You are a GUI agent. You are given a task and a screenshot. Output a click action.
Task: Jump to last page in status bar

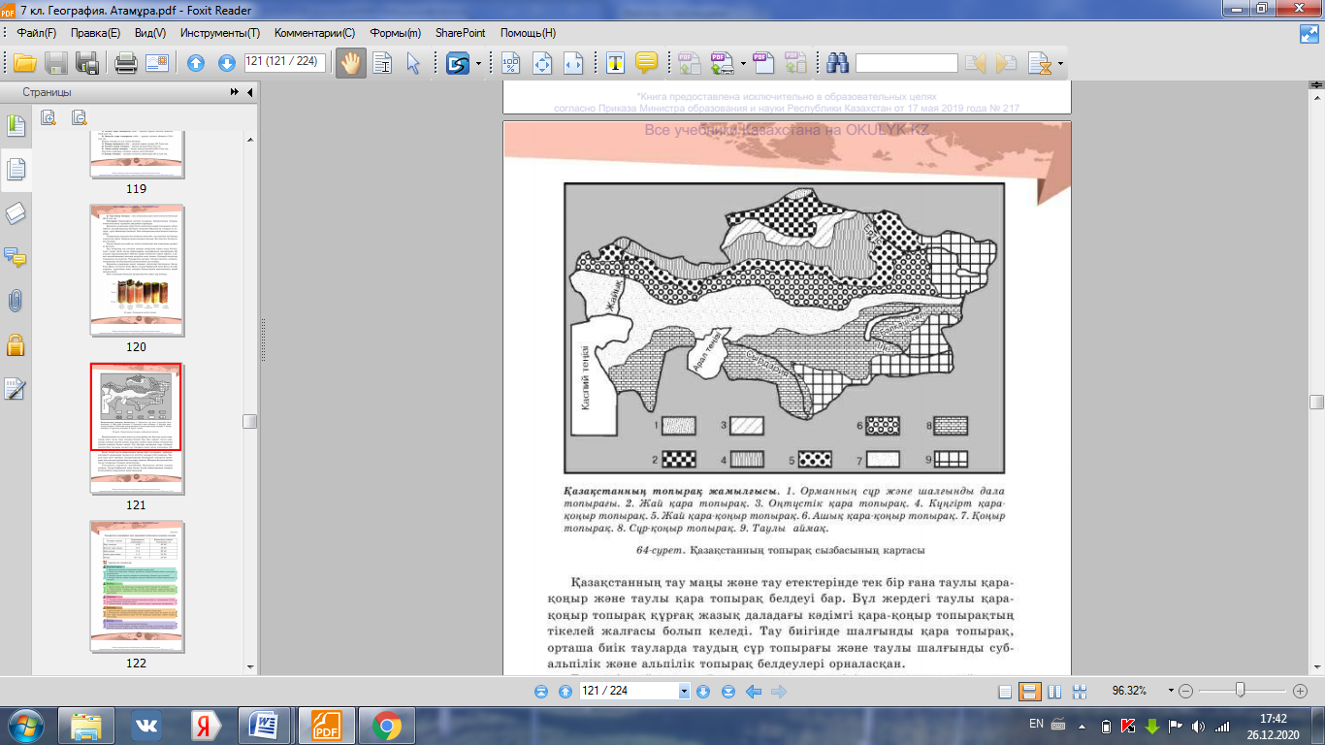727,692
